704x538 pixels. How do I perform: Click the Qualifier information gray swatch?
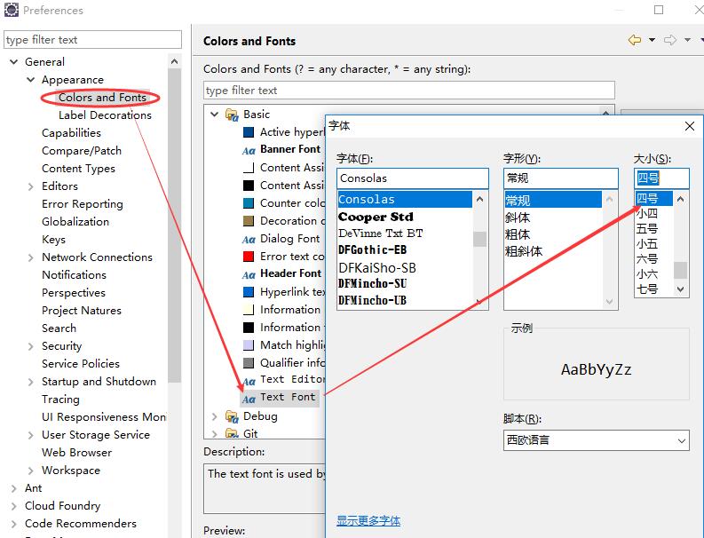point(249,363)
